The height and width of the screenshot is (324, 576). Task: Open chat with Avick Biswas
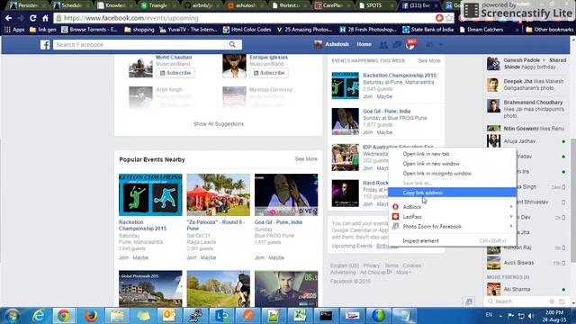click(526, 263)
